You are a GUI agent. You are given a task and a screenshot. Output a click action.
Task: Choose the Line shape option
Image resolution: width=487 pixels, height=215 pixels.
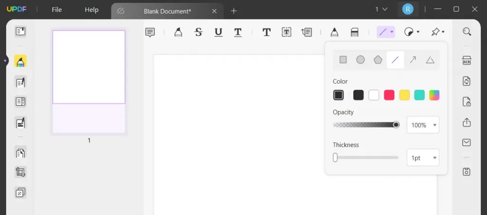pos(395,60)
